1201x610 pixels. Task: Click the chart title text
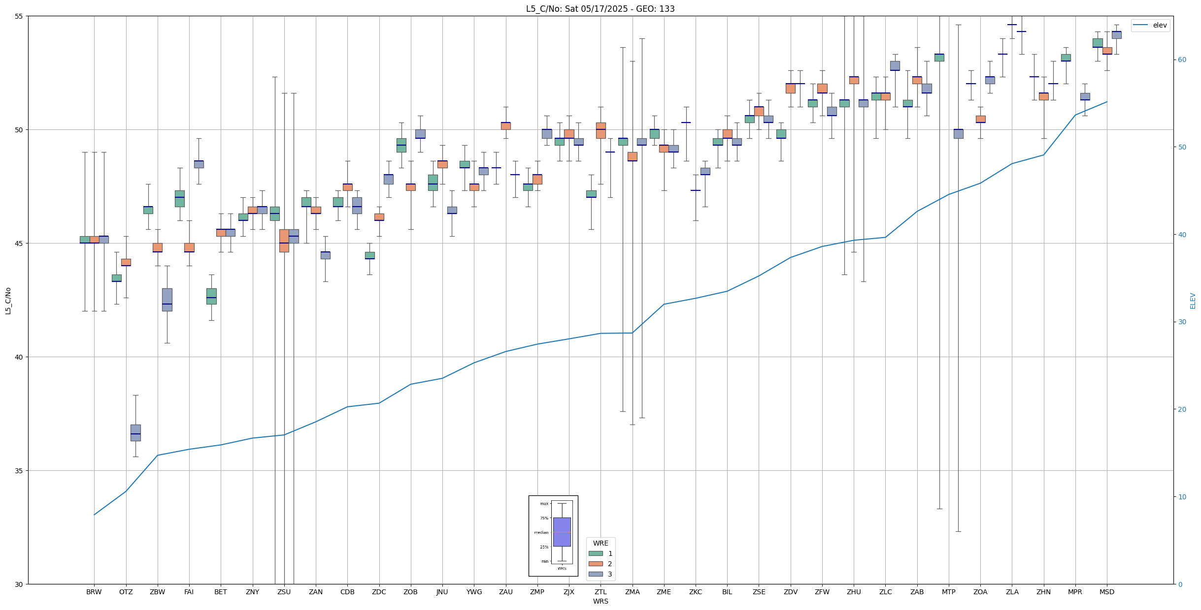pos(600,9)
